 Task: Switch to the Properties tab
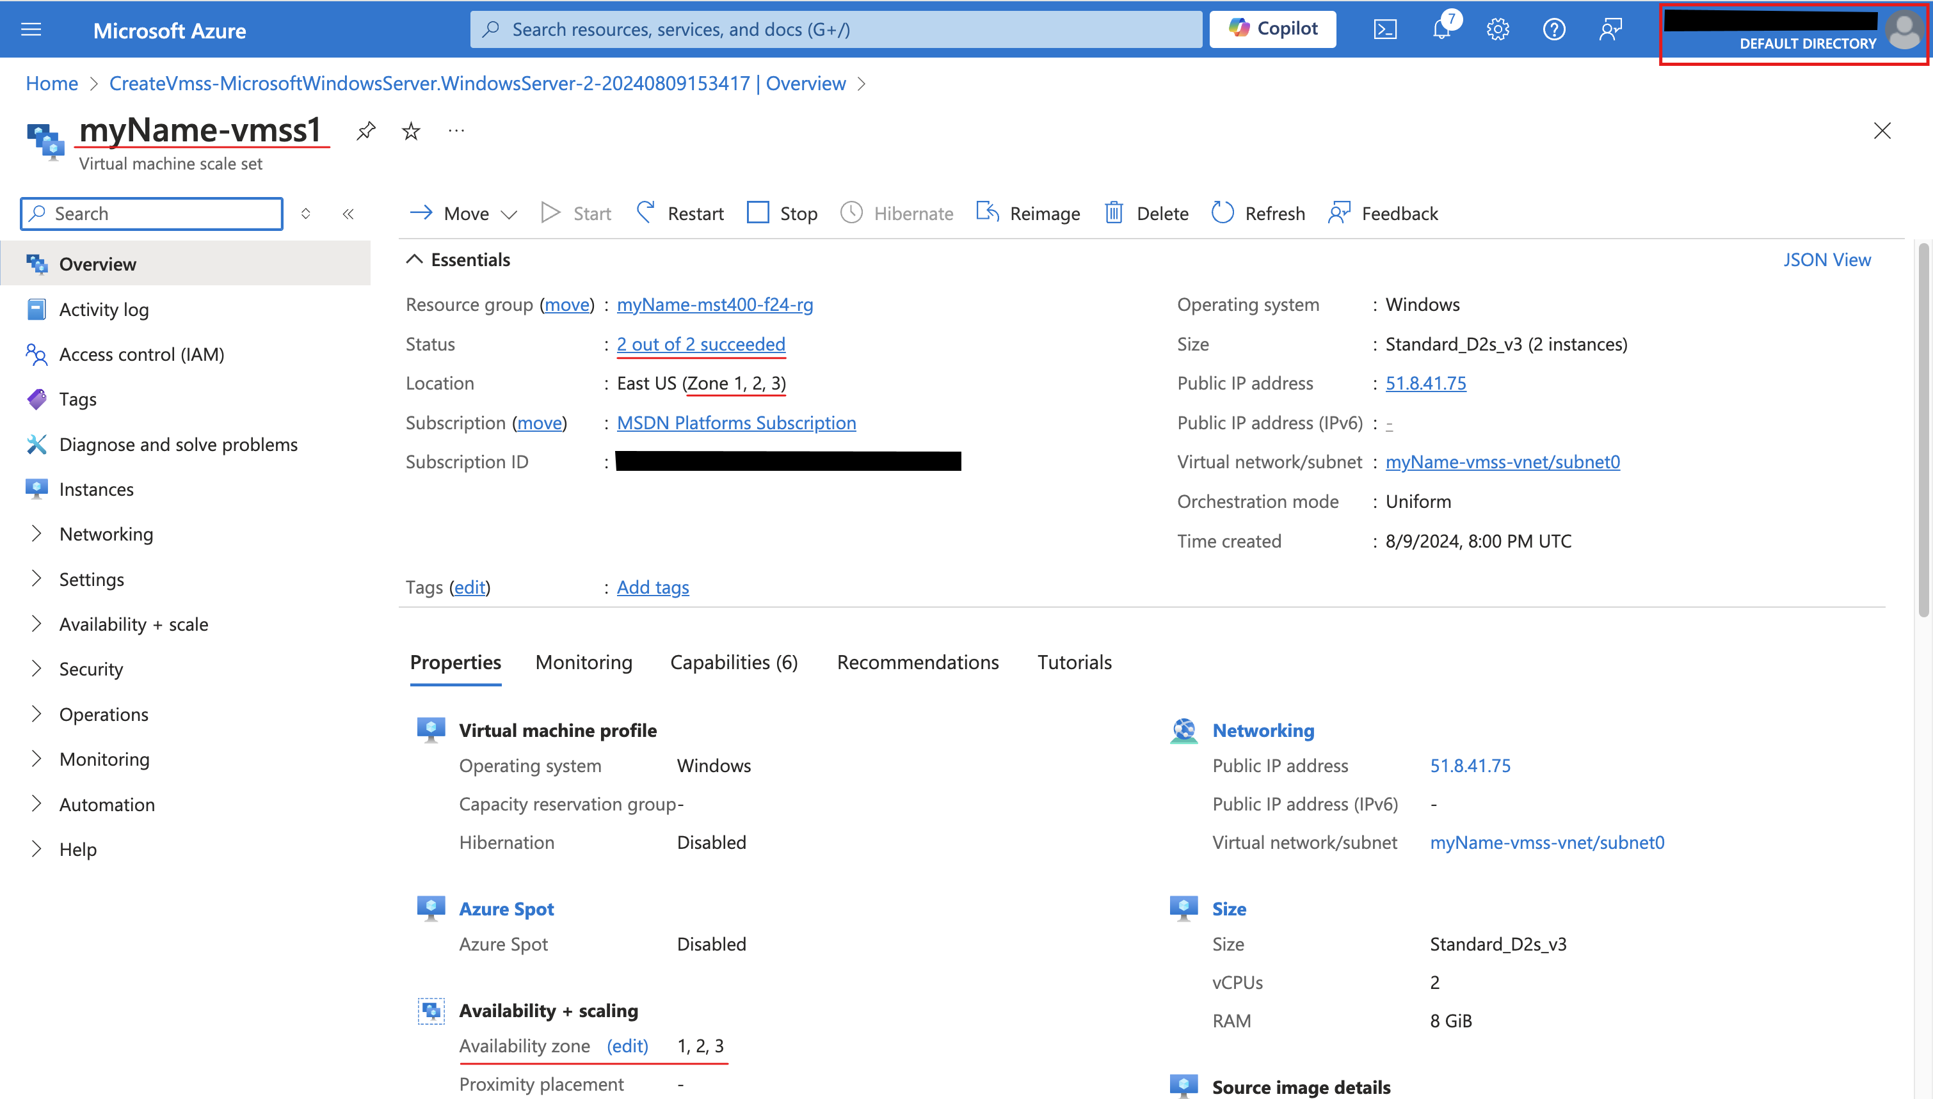tap(455, 662)
